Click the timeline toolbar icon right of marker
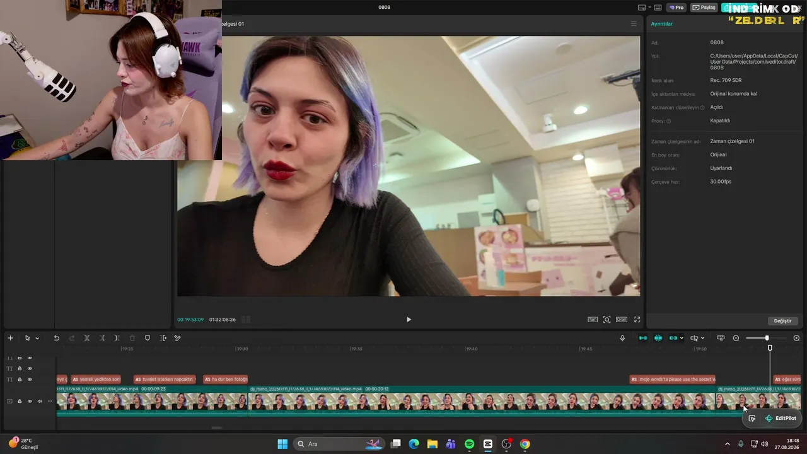The height and width of the screenshot is (454, 807). pyautogui.click(x=163, y=338)
